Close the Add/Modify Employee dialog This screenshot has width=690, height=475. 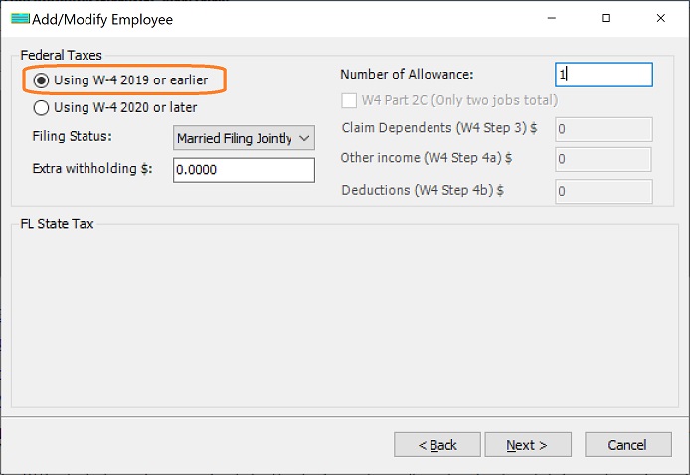click(661, 19)
